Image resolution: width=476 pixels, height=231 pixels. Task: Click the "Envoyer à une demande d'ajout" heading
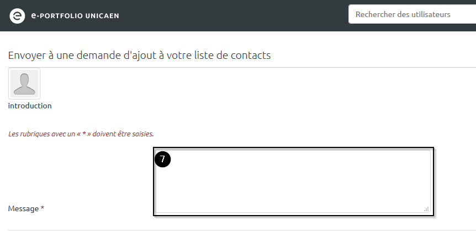pos(139,55)
